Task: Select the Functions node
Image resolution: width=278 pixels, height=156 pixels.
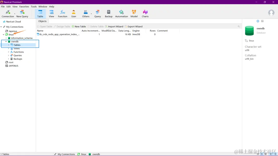Action: [x=18, y=52]
